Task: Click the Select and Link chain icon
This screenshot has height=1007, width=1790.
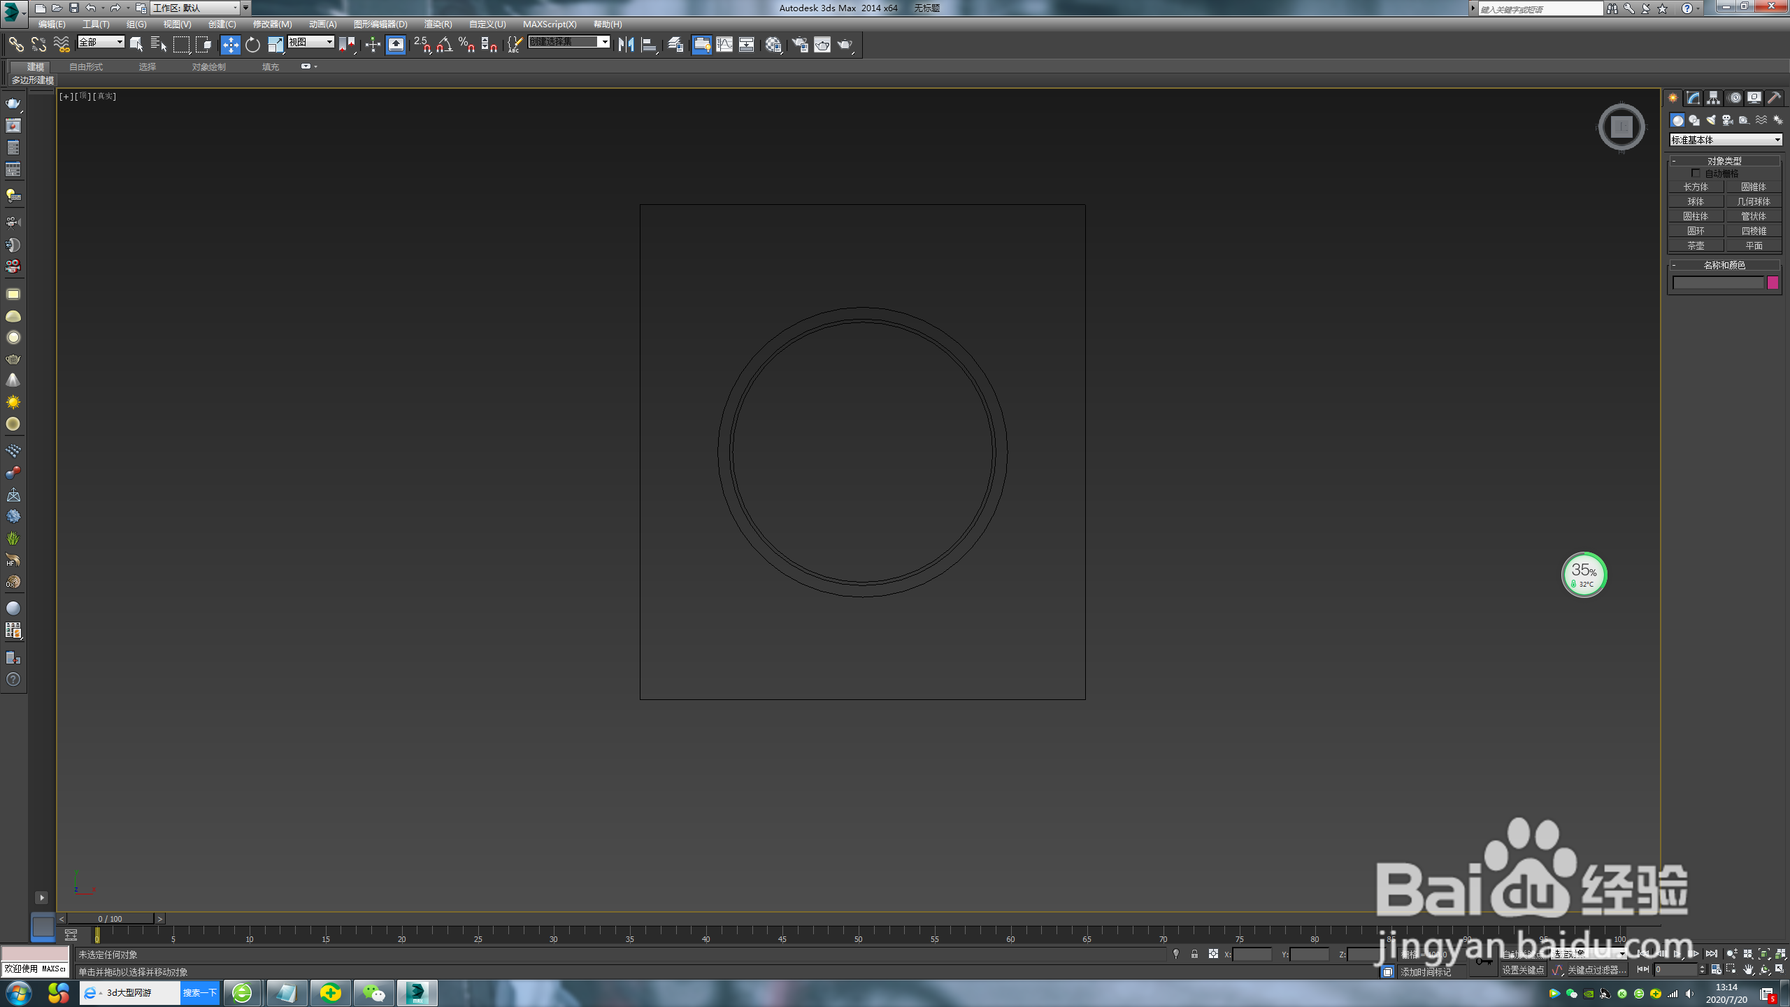Action: pos(15,45)
